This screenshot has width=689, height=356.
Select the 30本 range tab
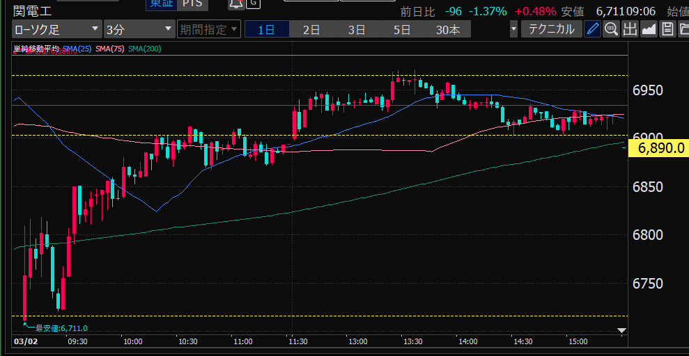click(448, 29)
